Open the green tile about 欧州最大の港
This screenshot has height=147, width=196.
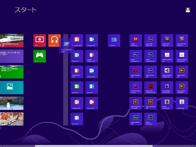(x=12, y=72)
